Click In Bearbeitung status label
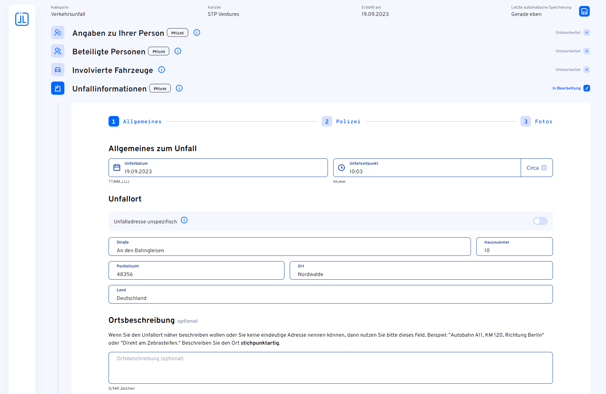This screenshot has height=394, width=606. point(567,88)
